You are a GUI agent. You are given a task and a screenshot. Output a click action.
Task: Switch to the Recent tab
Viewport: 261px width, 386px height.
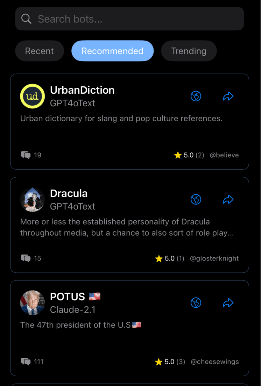tap(40, 51)
